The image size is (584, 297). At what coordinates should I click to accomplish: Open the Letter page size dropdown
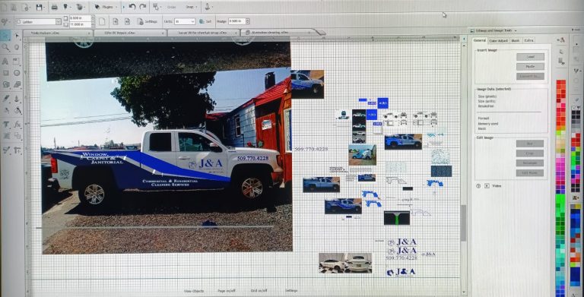pos(38,21)
